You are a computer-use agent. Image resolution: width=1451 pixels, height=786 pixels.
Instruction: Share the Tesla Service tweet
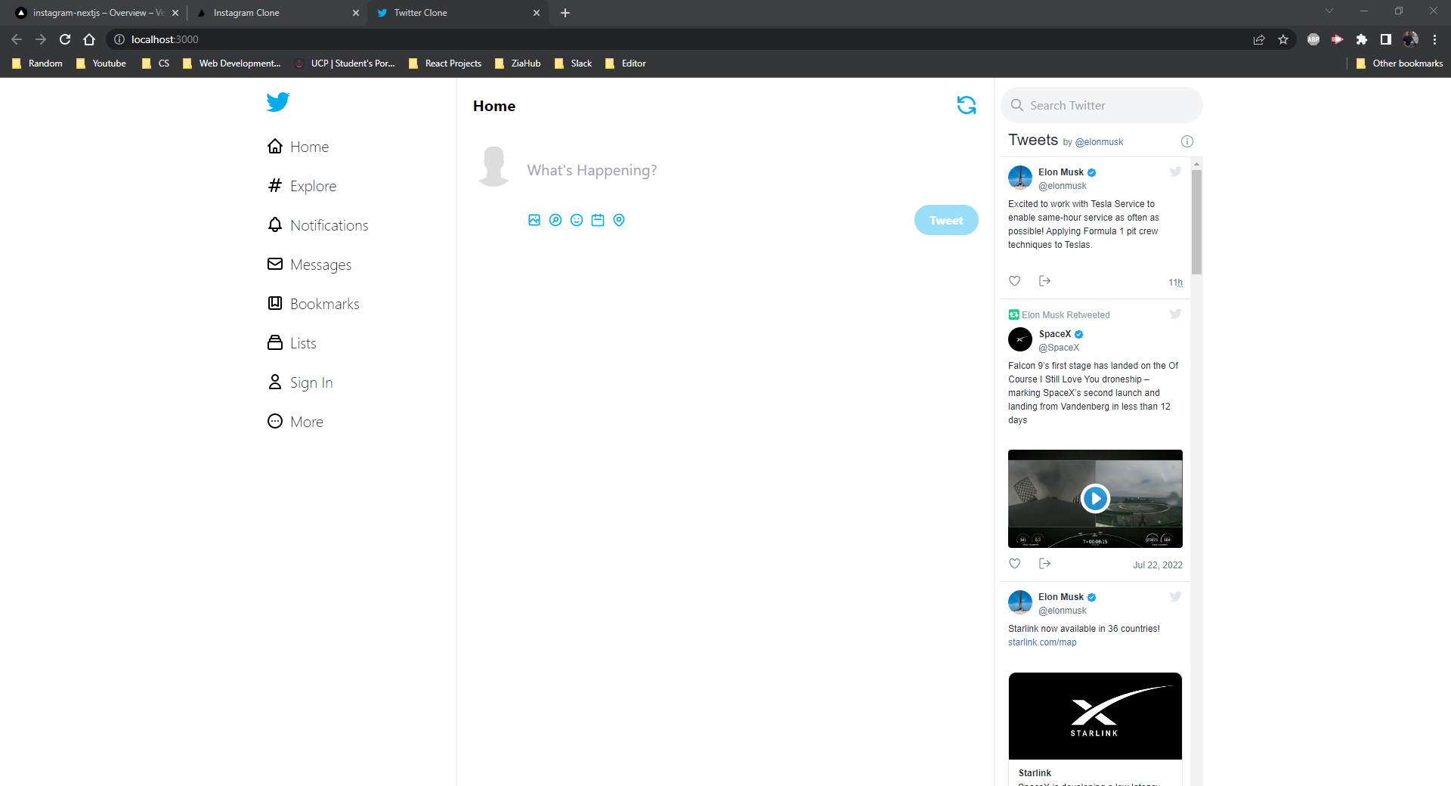point(1044,281)
